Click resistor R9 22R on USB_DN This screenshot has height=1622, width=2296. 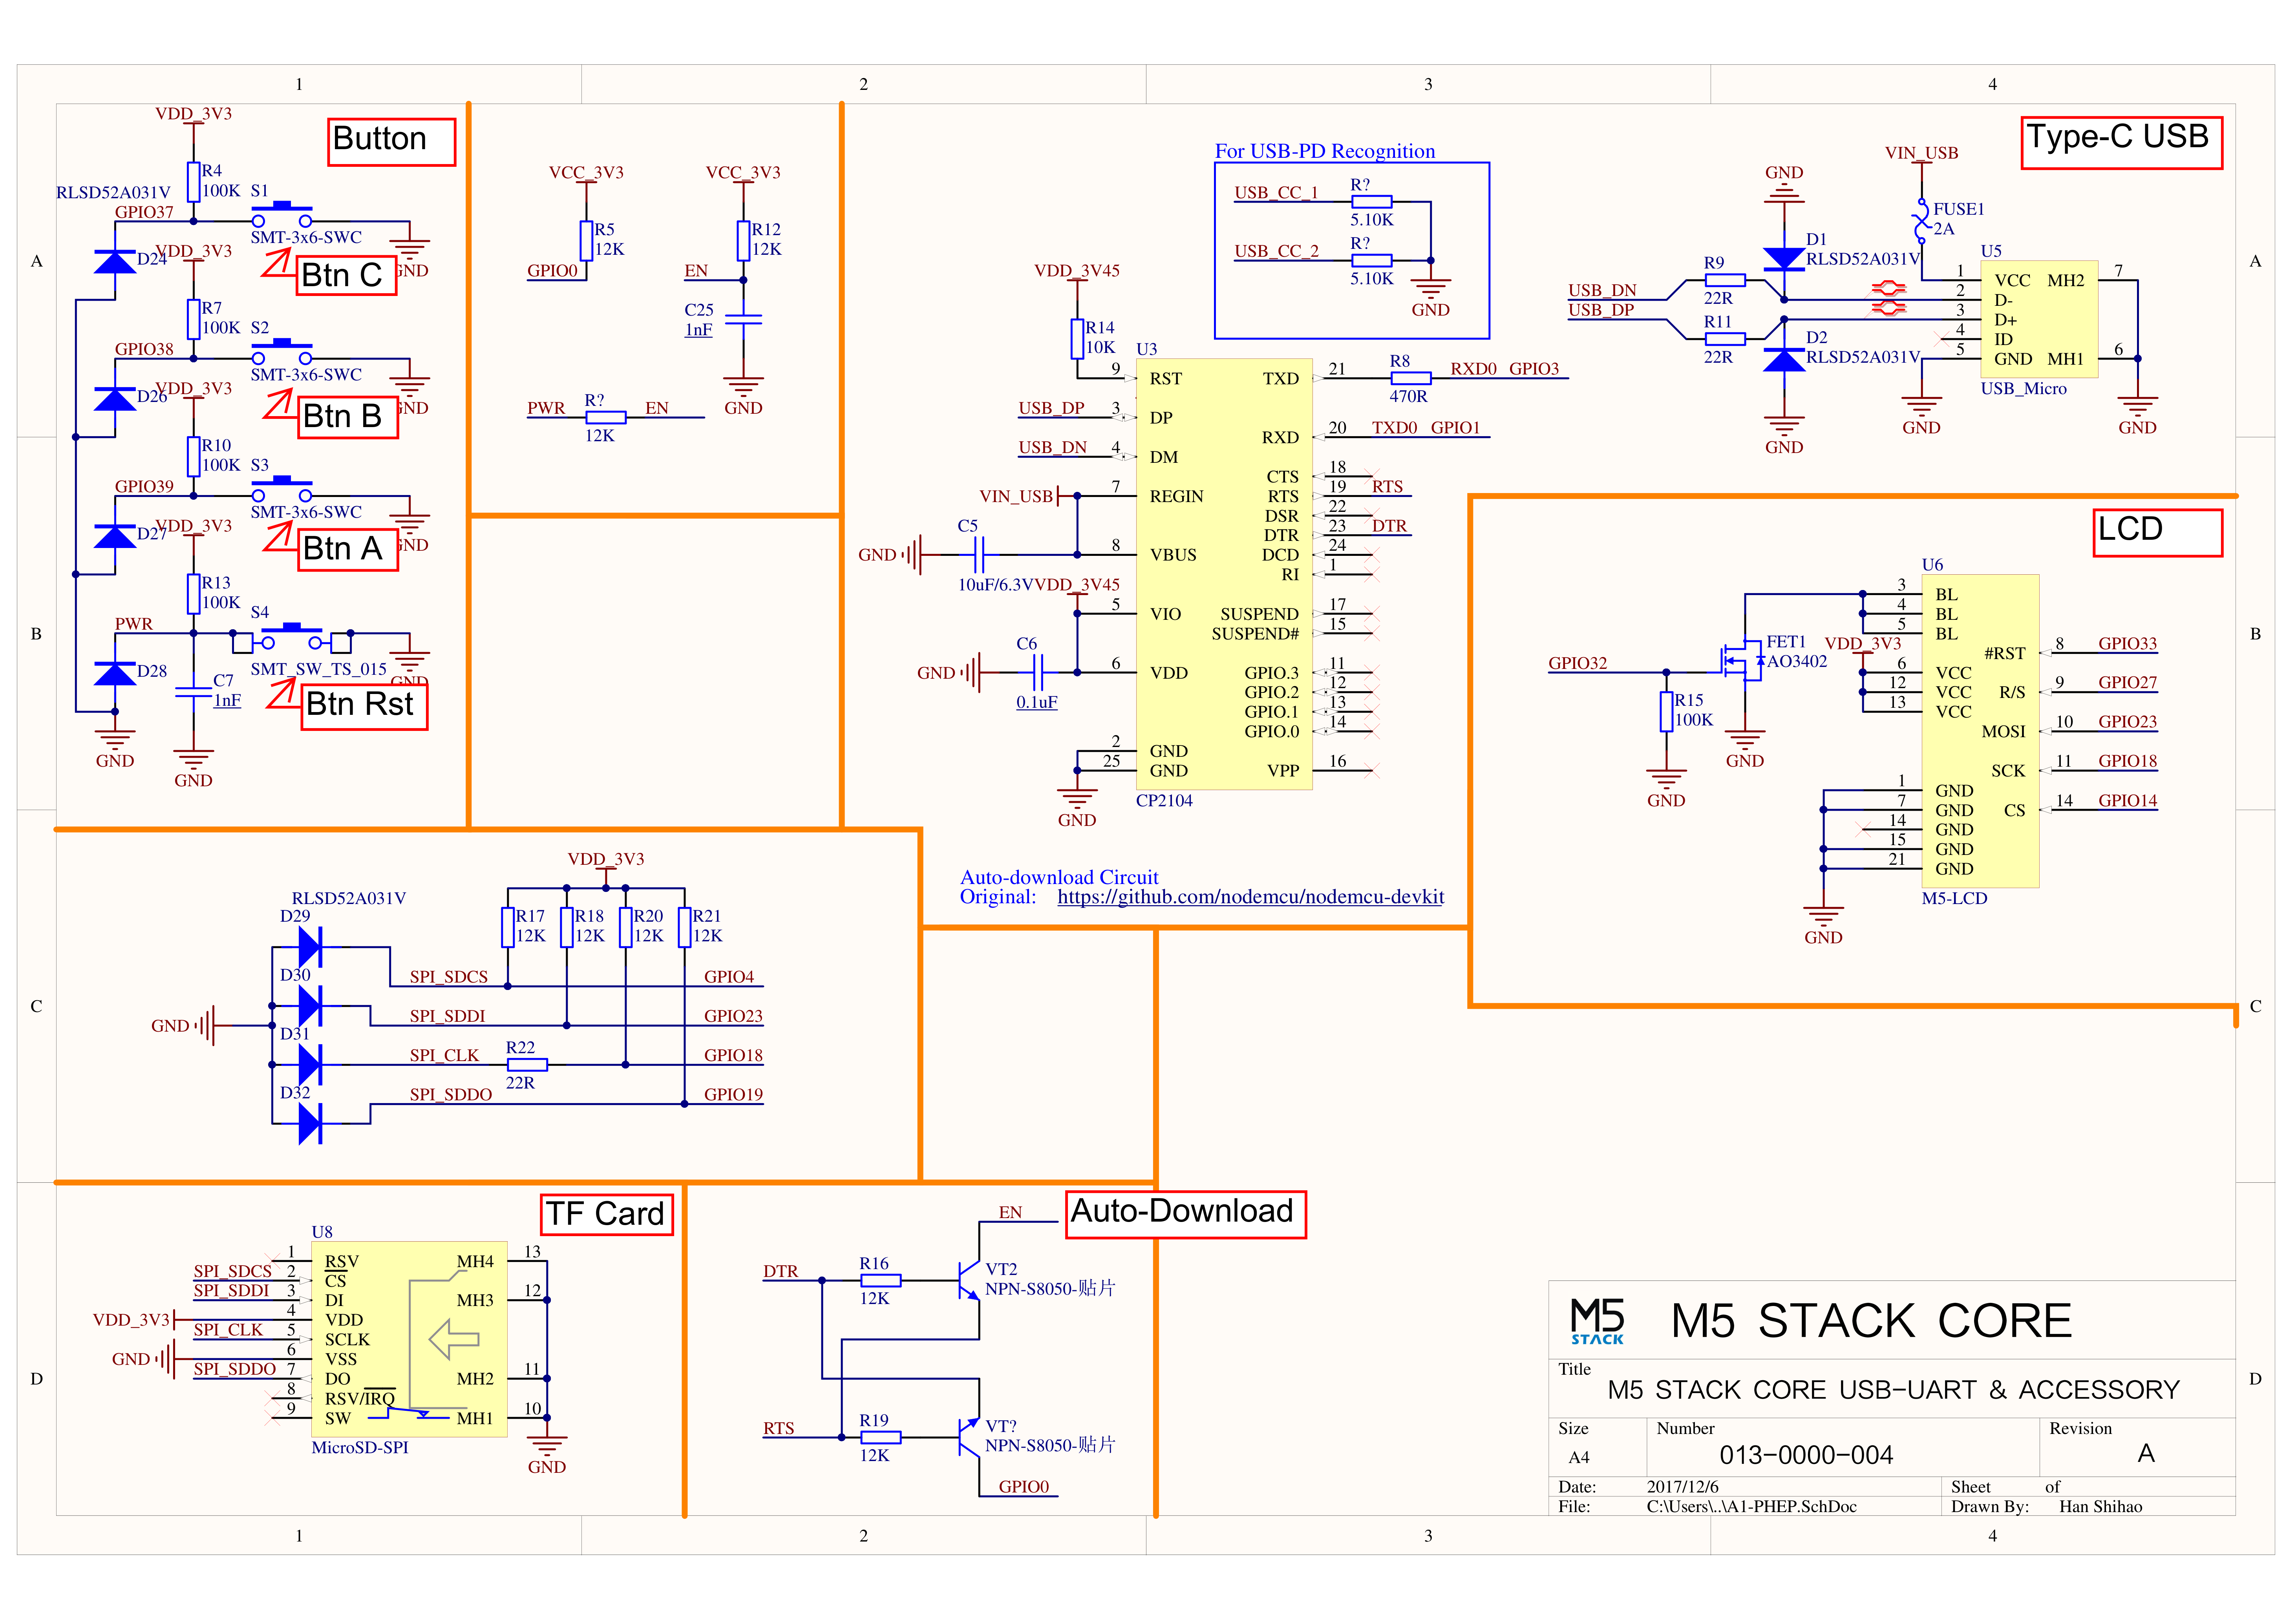coord(1725,280)
